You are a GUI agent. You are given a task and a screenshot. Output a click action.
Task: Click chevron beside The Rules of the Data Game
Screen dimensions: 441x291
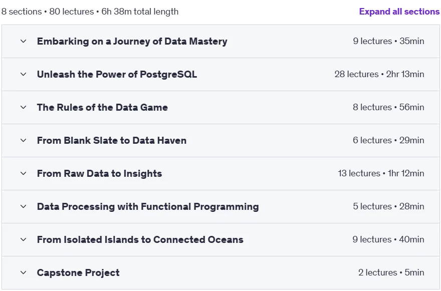pyautogui.click(x=24, y=107)
